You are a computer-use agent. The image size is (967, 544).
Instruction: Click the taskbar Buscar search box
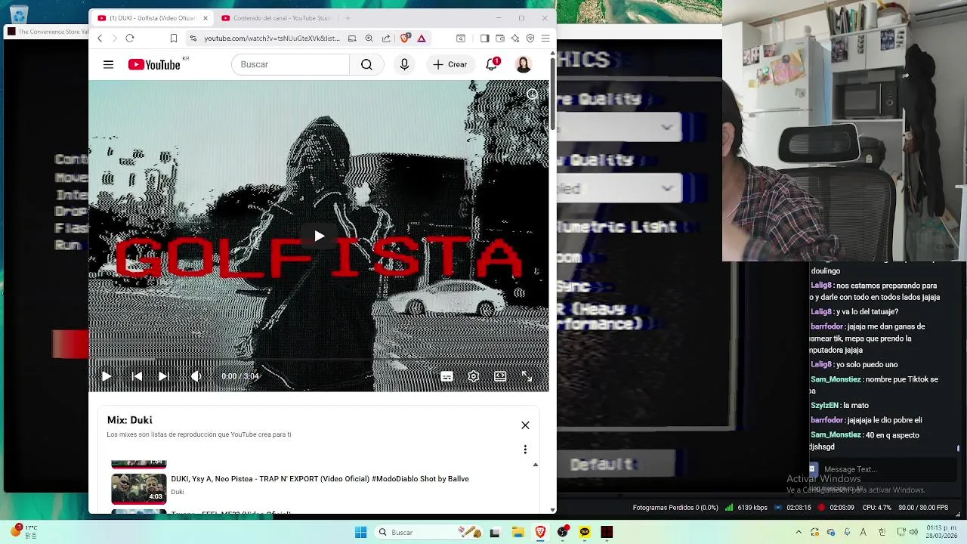click(x=428, y=533)
